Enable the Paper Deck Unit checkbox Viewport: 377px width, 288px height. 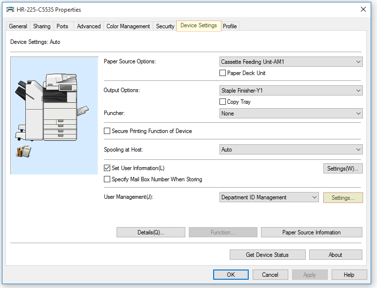point(223,73)
